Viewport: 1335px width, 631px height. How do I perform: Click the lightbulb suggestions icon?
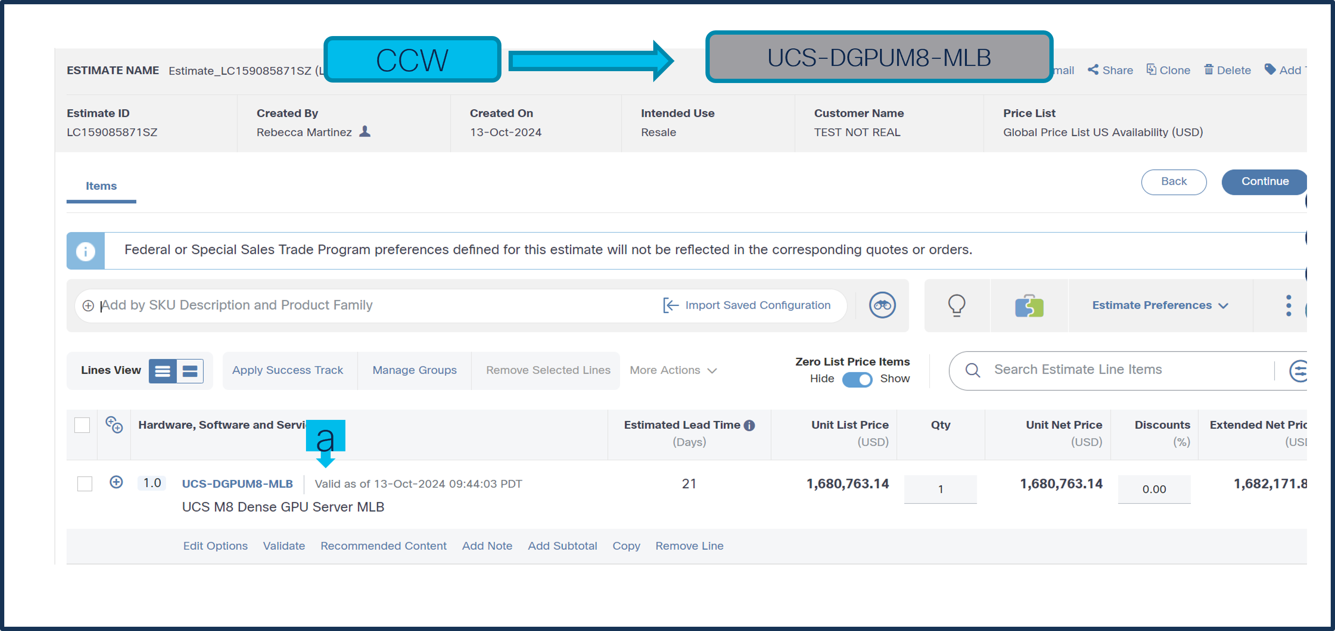(956, 305)
